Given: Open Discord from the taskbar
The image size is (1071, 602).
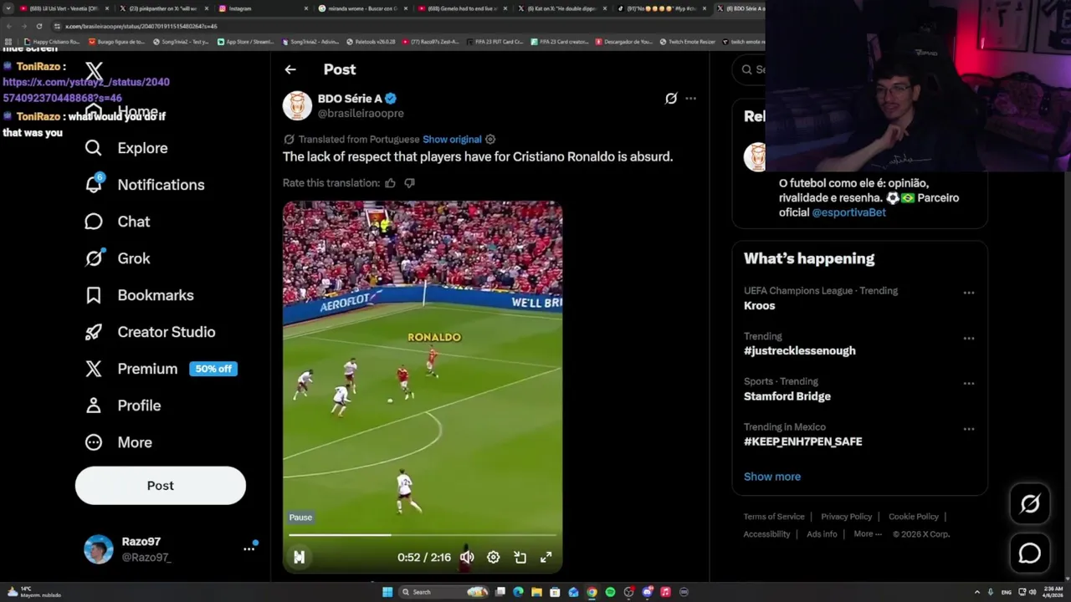Looking at the screenshot, I should click(647, 592).
